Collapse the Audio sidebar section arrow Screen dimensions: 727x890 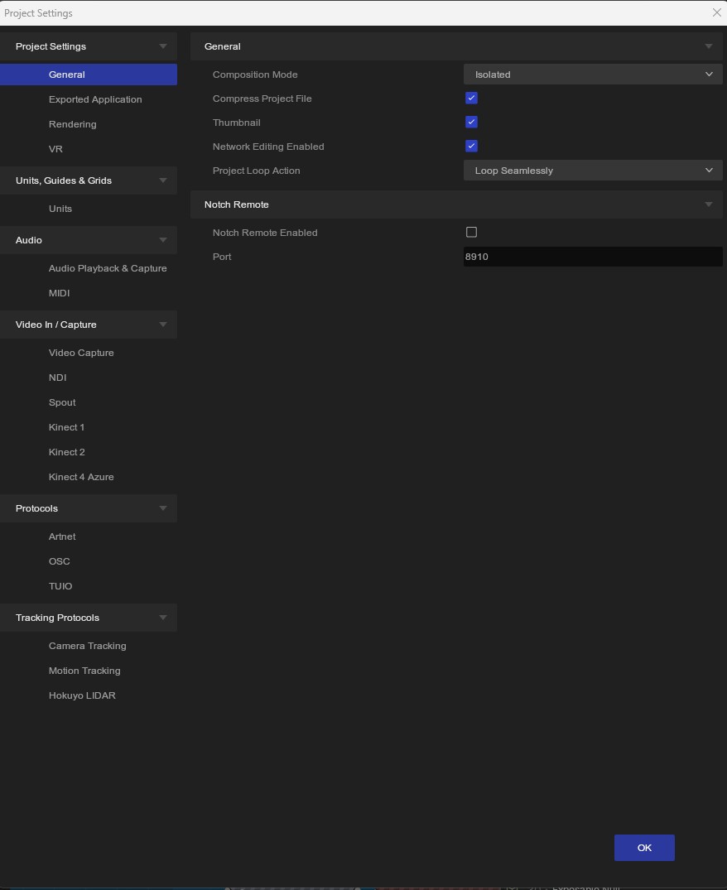[x=163, y=240]
